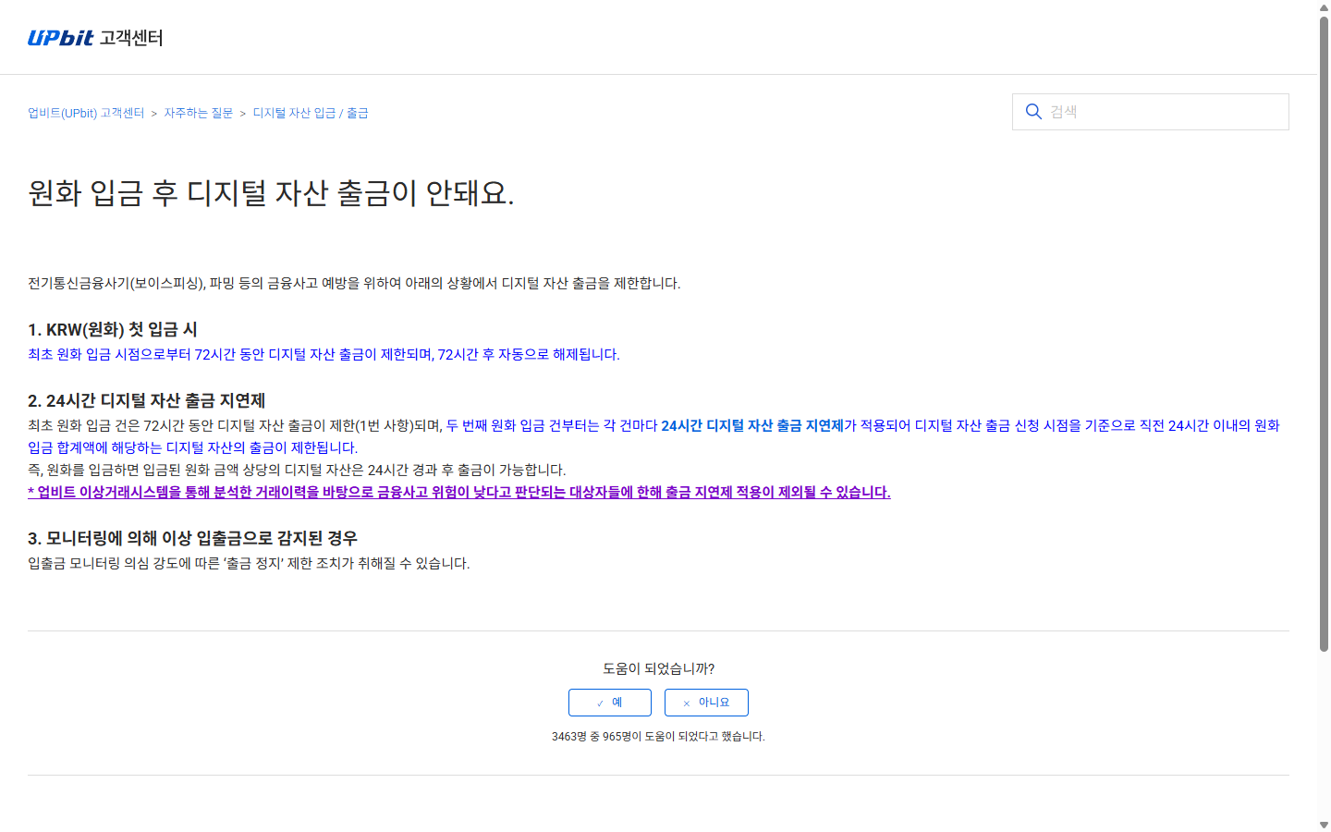1331x832 pixels.
Task: Click the UPbit logo in header
Action: point(61,38)
